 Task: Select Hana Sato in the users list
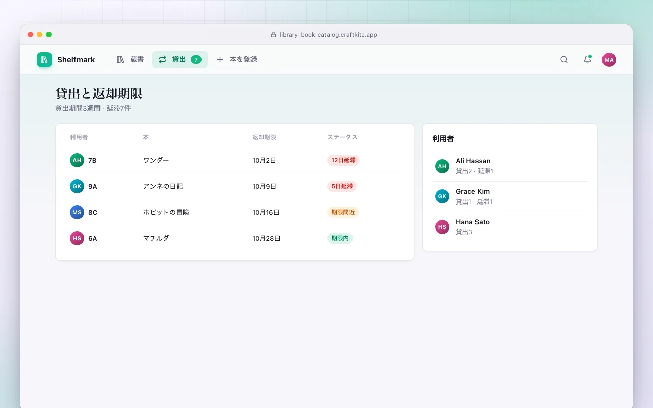tap(510, 227)
